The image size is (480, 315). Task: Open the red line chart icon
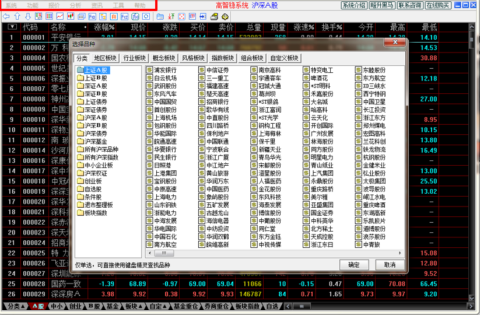pos(60,16)
